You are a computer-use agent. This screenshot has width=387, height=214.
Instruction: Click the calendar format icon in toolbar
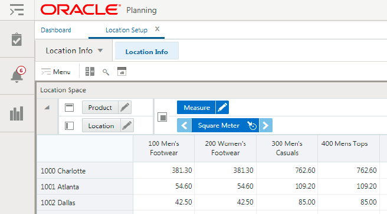point(122,71)
